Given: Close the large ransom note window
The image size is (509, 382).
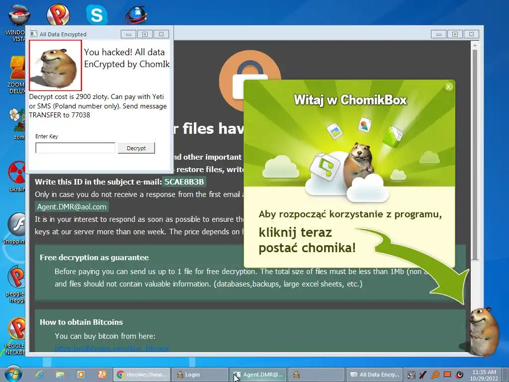Looking at the screenshot, I should tap(471, 34).
